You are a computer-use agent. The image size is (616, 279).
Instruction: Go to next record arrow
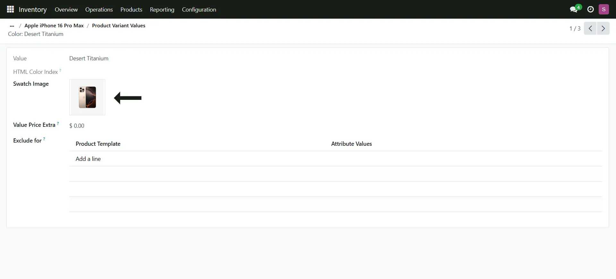(603, 28)
